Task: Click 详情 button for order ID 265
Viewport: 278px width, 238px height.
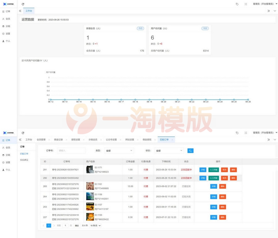Action: [214, 186]
